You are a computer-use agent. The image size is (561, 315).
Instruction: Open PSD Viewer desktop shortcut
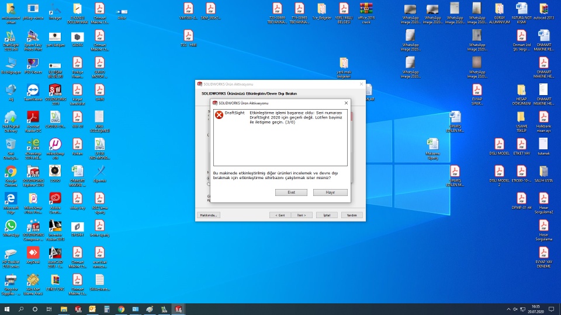click(33, 65)
